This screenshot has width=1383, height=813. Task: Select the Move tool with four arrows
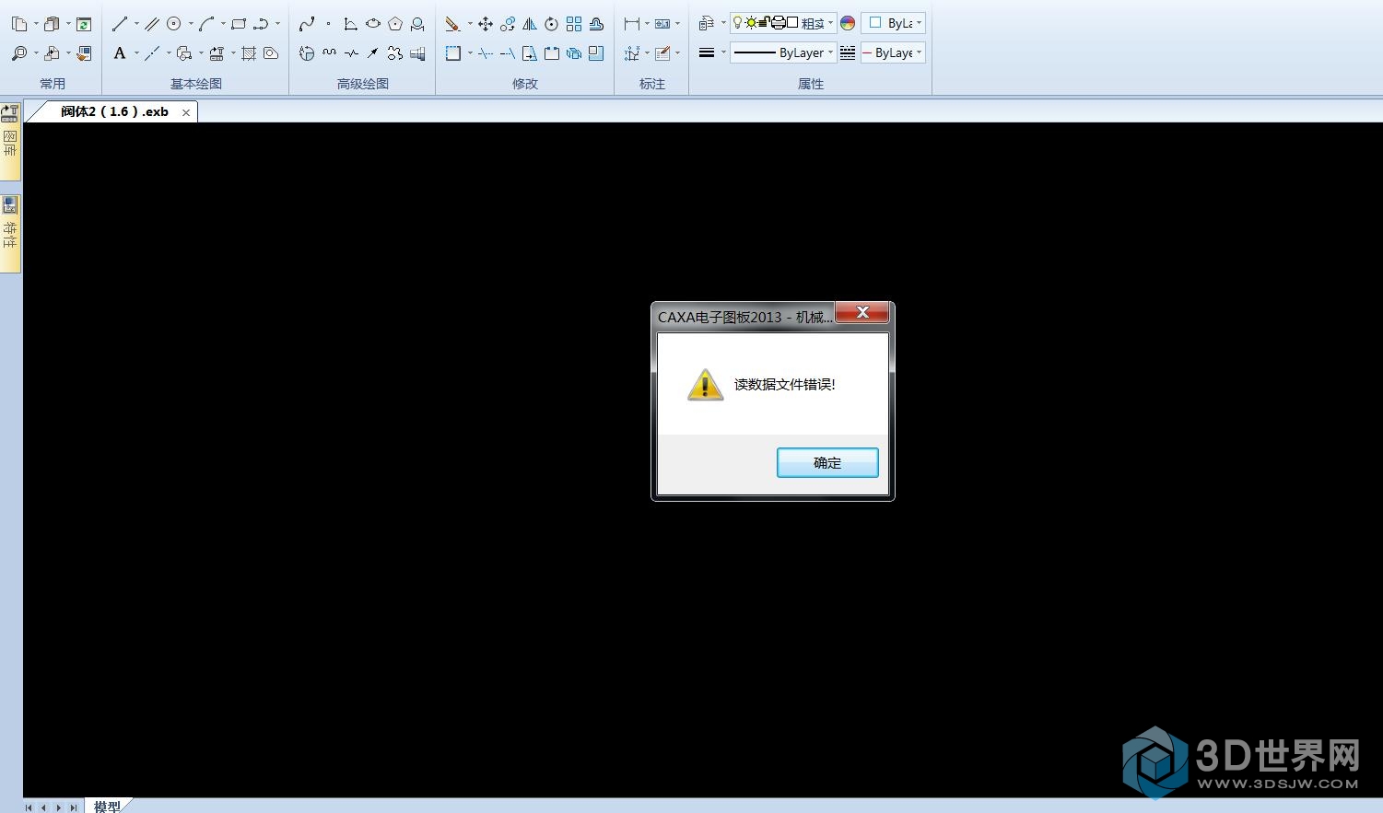click(486, 24)
